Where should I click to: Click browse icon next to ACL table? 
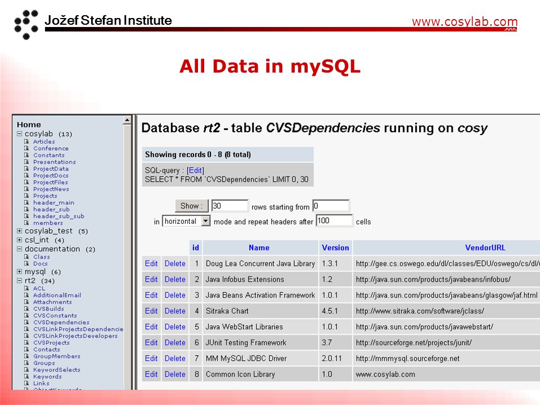(26, 289)
